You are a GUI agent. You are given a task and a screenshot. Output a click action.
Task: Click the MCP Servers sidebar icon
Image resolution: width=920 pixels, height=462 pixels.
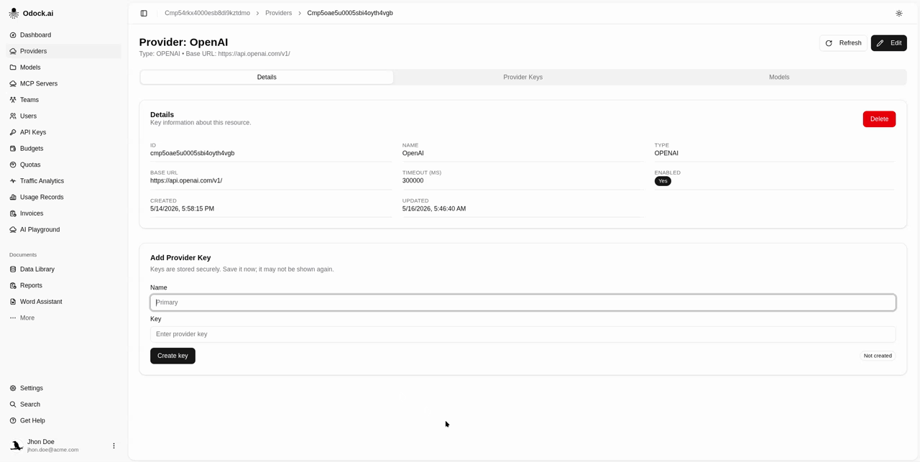(13, 83)
